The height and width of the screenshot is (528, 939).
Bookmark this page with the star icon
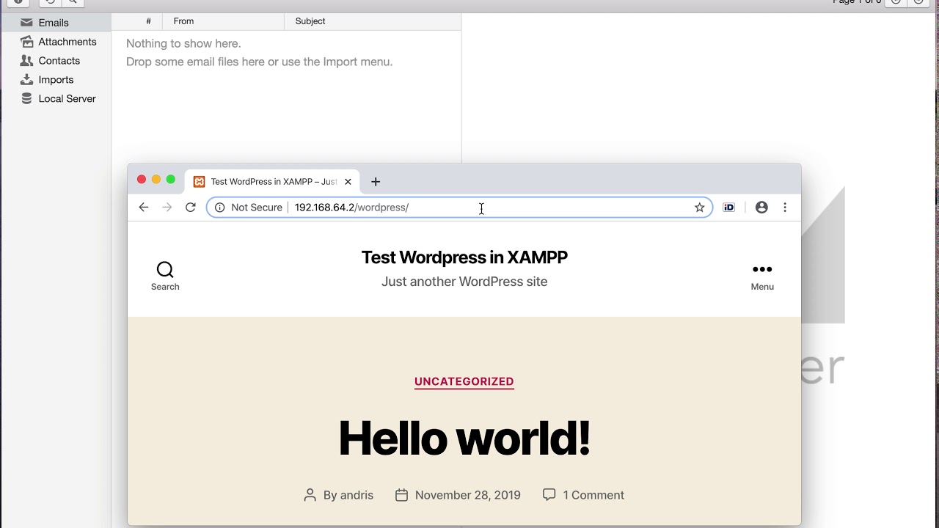[700, 208]
